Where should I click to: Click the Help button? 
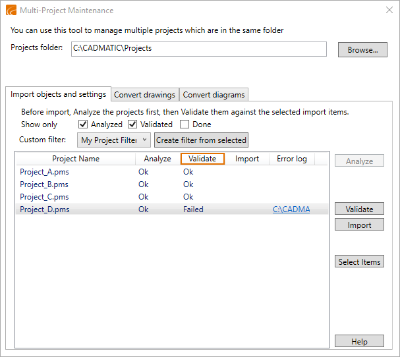tap(359, 341)
